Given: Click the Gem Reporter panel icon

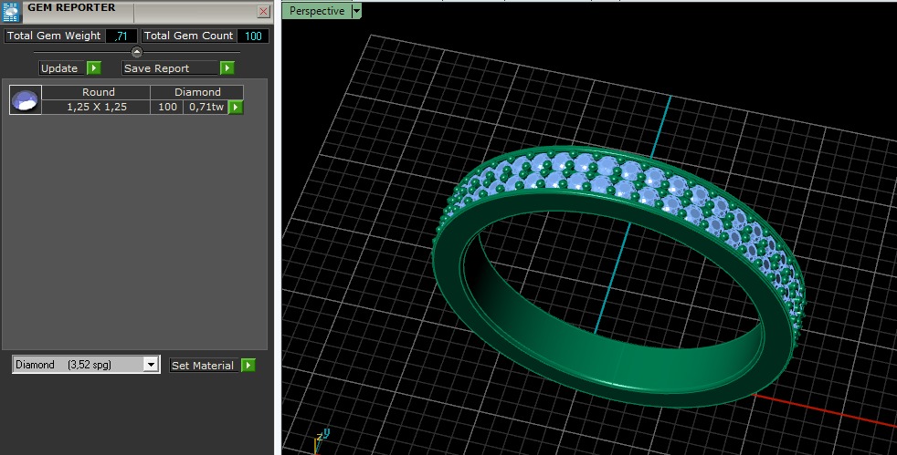Looking at the screenshot, I should [11, 11].
